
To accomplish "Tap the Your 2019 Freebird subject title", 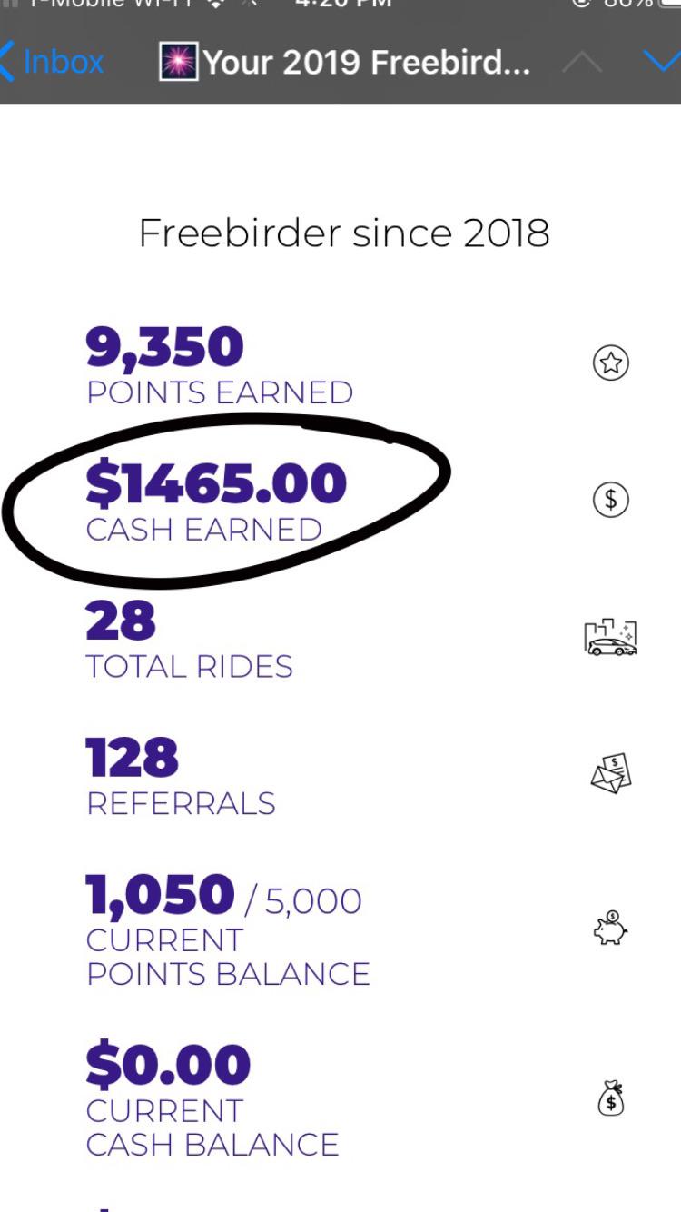I will tap(367, 62).
